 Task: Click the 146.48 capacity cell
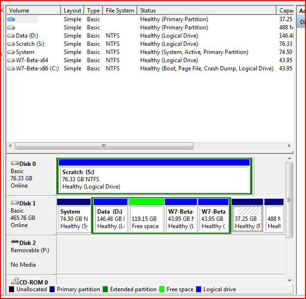click(x=286, y=36)
